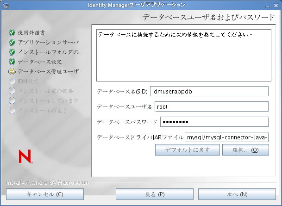Select the インストールフォルダの... step label
Image resolution: width=282 pixels, height=206 pixels.
pos(51,52)
